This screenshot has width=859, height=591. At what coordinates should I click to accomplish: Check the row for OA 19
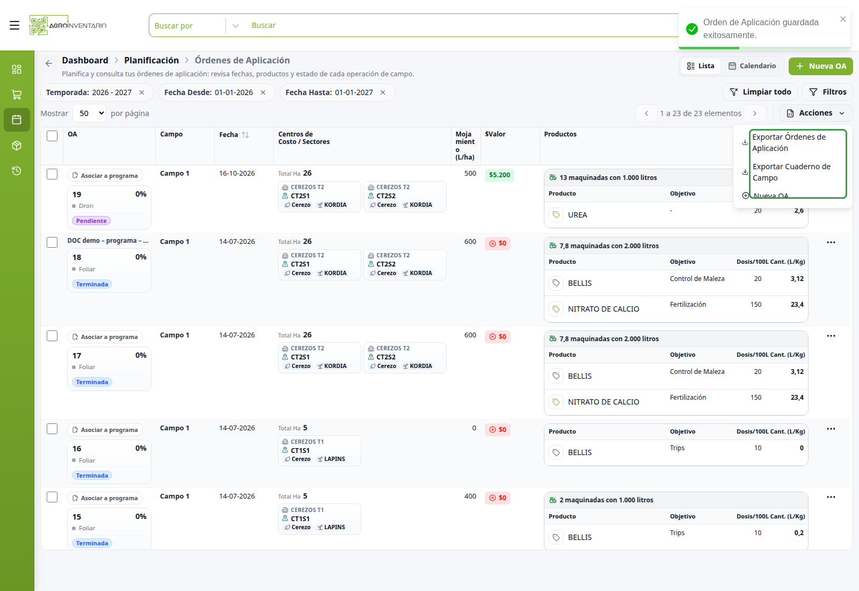(x=52, y=174)
